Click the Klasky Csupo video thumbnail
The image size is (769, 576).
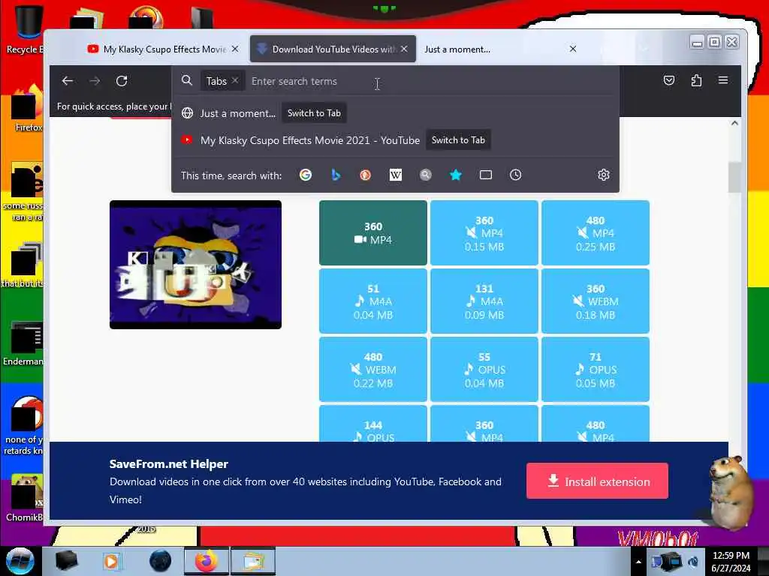point(196,265)
